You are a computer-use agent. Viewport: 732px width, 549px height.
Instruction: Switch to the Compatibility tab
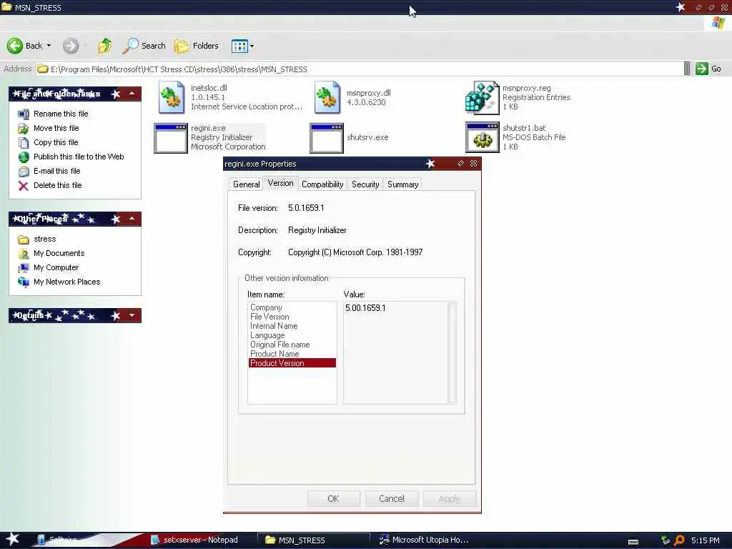pyautogui.click(x=322, y=184)
